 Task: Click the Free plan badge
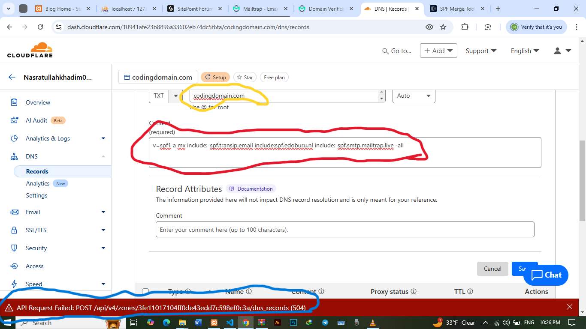pos(274,77)
